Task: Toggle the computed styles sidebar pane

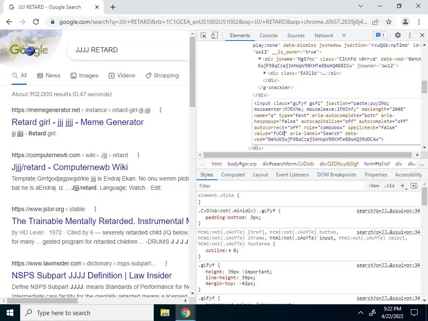Action: tap(414, 186)
